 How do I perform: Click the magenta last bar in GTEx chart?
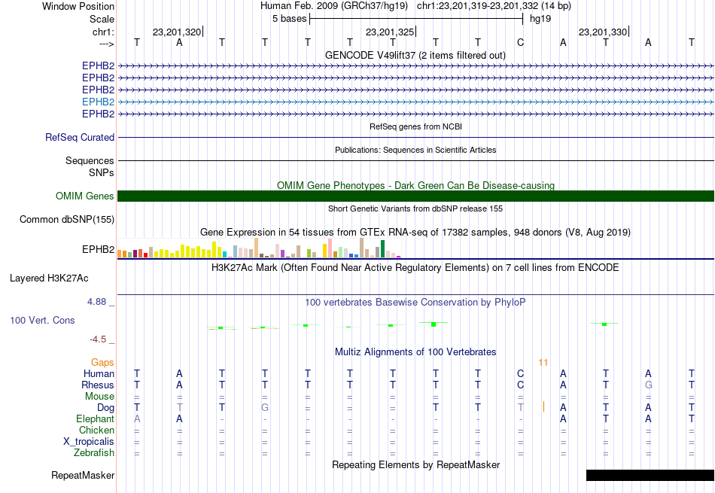pos(399,257)
